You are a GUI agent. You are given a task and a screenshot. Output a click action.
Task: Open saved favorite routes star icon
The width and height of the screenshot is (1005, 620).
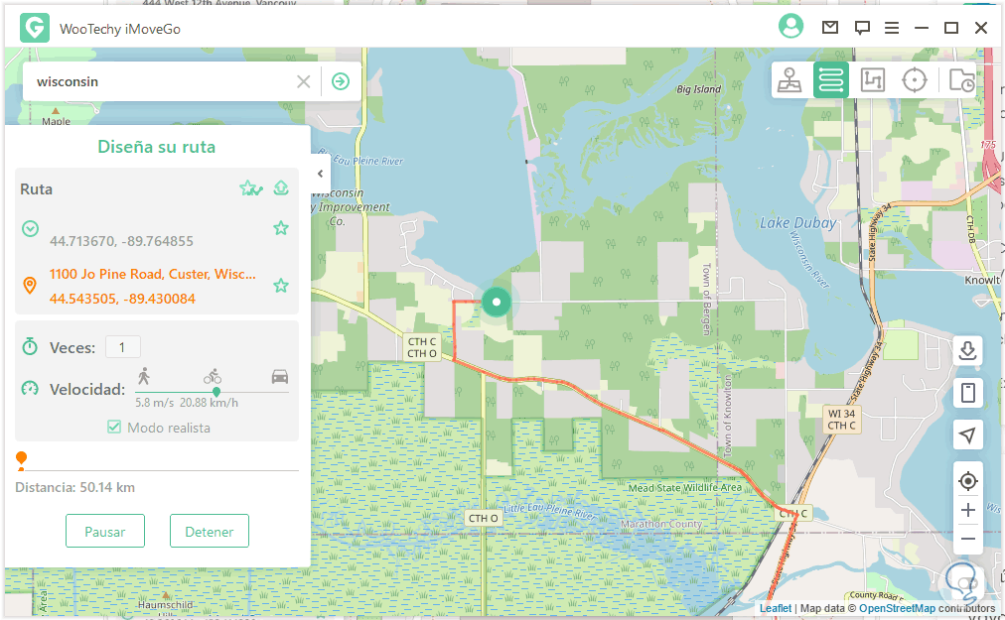250,188
